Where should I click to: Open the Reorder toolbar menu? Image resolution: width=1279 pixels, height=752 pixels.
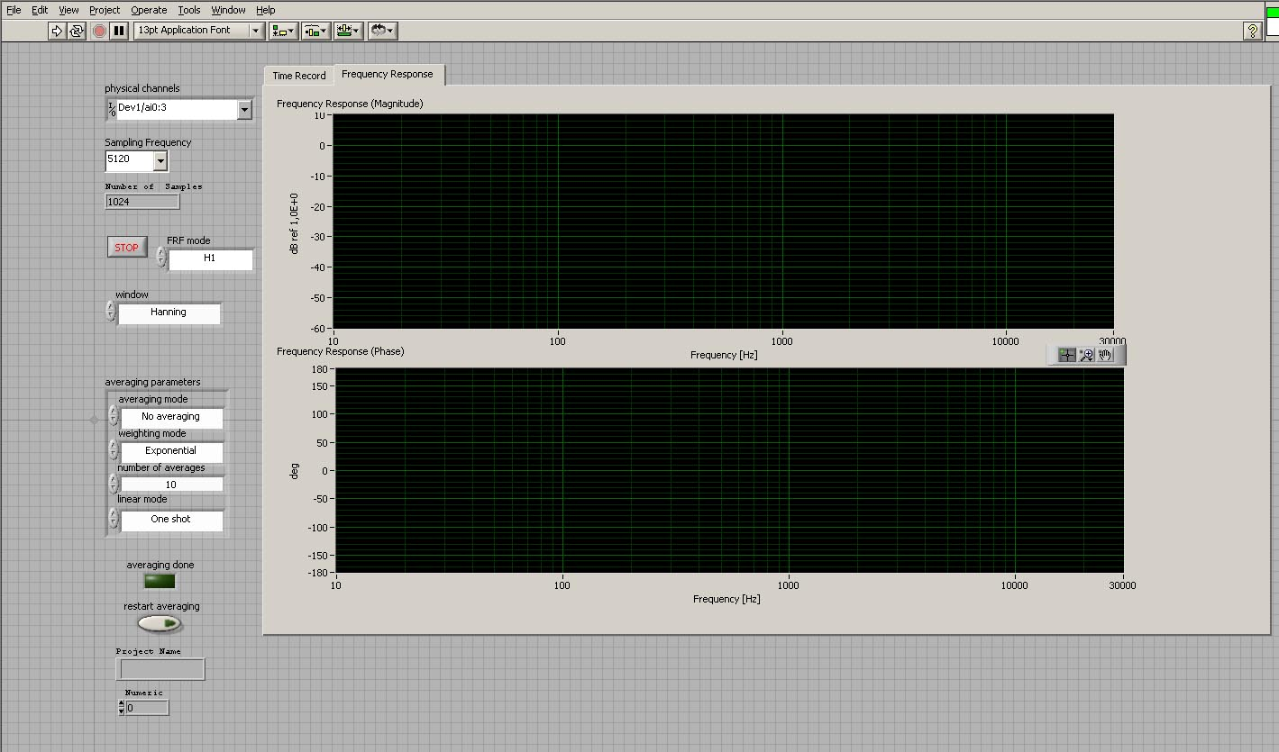(x=383, y=31)
